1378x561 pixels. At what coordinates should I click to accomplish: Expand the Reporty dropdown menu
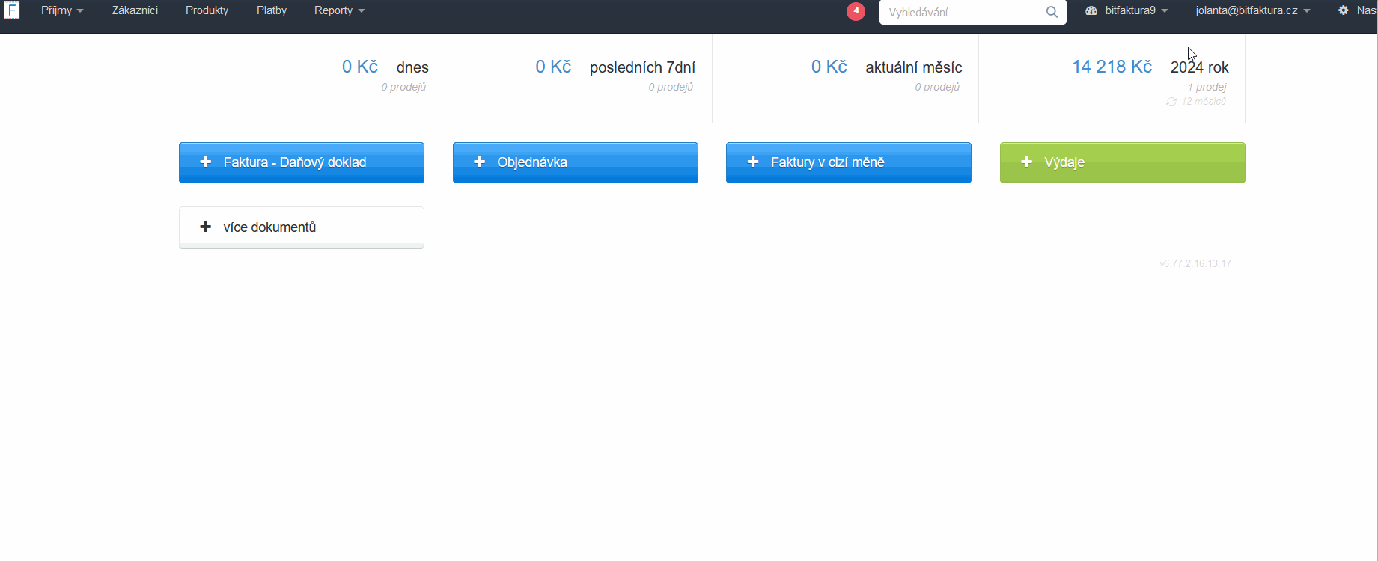point(339,10)
